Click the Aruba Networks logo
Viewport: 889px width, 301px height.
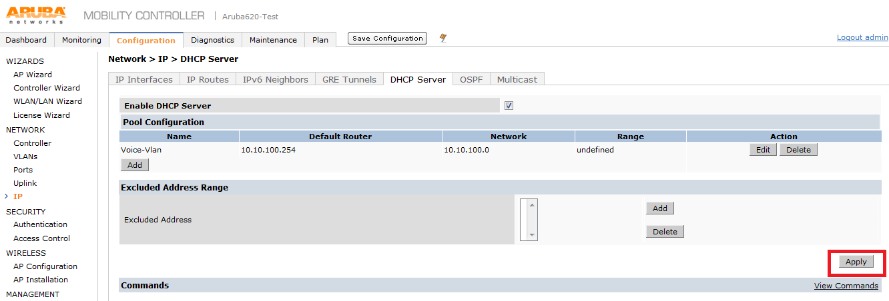point(37,15)
